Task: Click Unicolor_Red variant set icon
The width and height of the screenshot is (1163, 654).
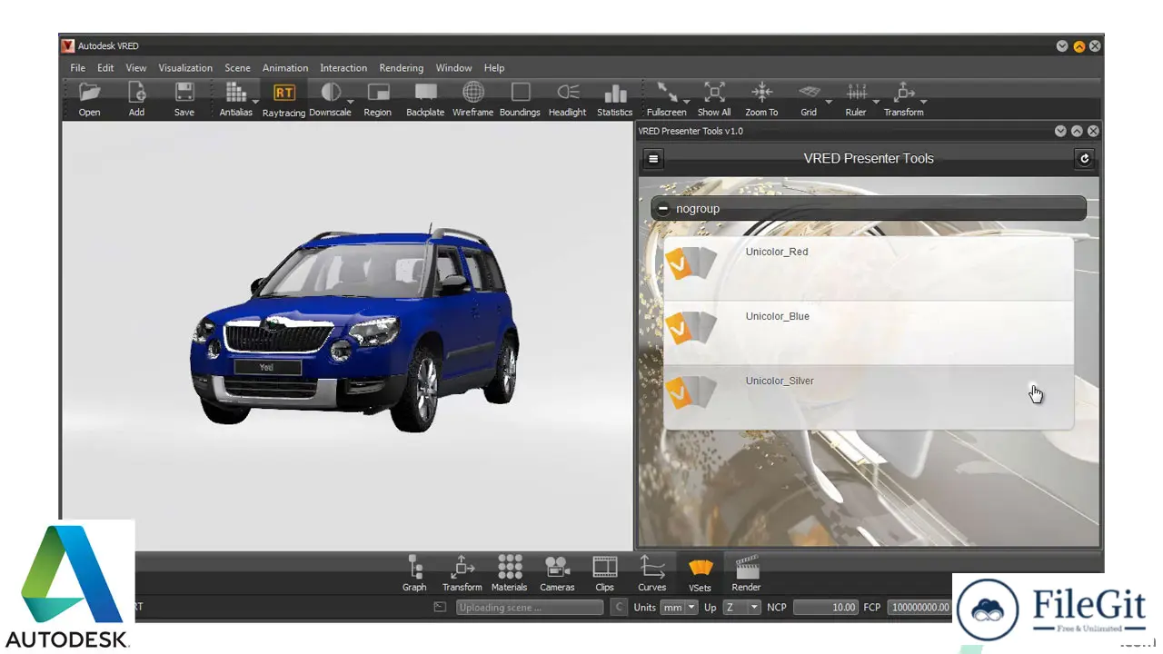Action: click(x=691, y=264)
